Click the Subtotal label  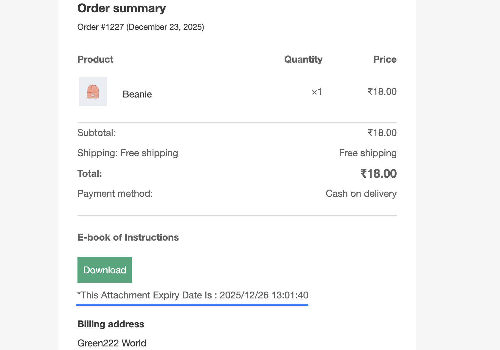[96, 133]
